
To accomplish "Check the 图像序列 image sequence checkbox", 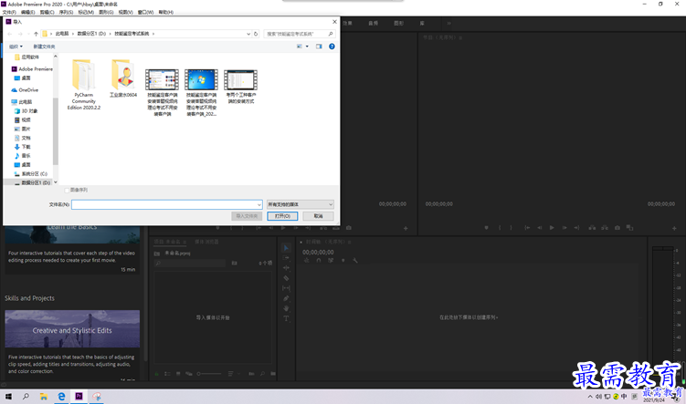I will pos(67,190).
